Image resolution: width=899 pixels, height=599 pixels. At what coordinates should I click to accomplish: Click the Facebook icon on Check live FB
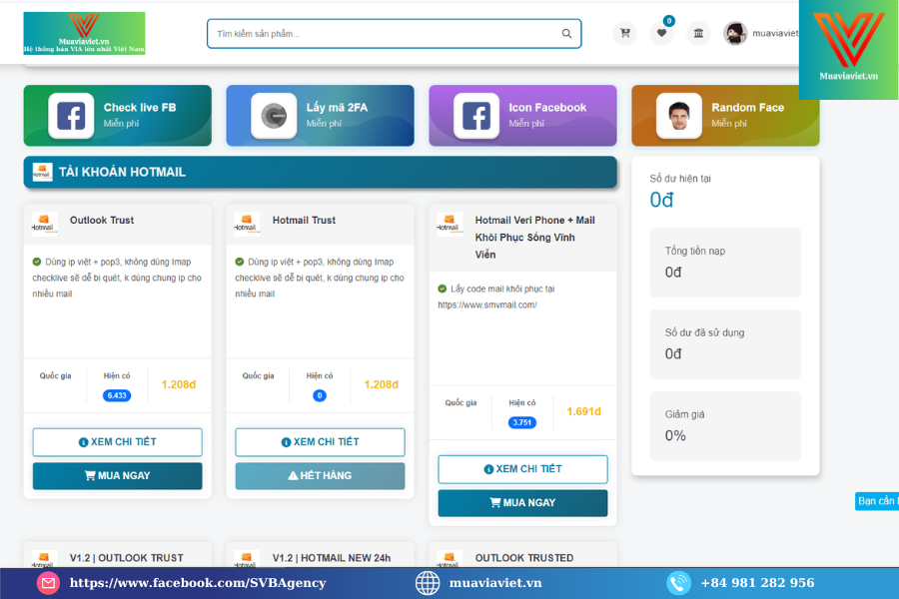point(71,116)
